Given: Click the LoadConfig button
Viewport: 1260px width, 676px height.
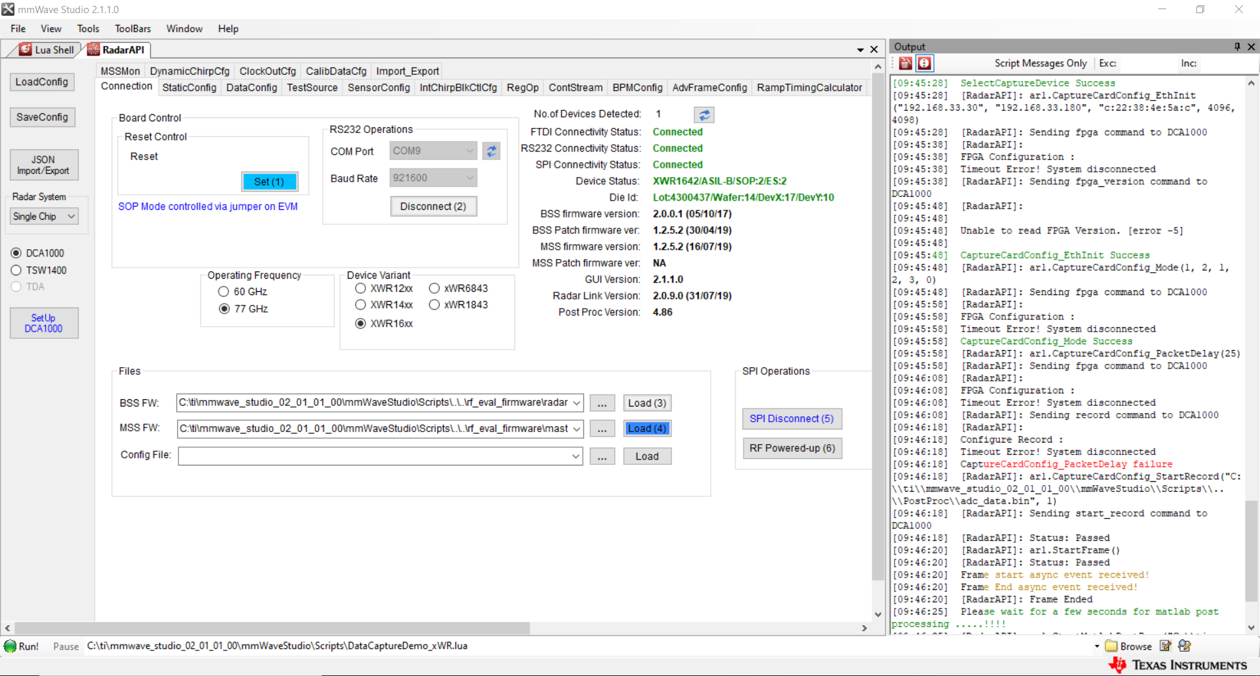Looking at the screenshot, I should (42, 82).
